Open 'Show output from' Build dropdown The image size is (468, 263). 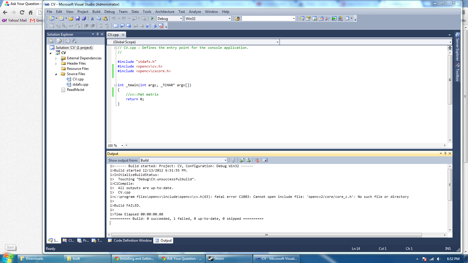pos(225,160)
